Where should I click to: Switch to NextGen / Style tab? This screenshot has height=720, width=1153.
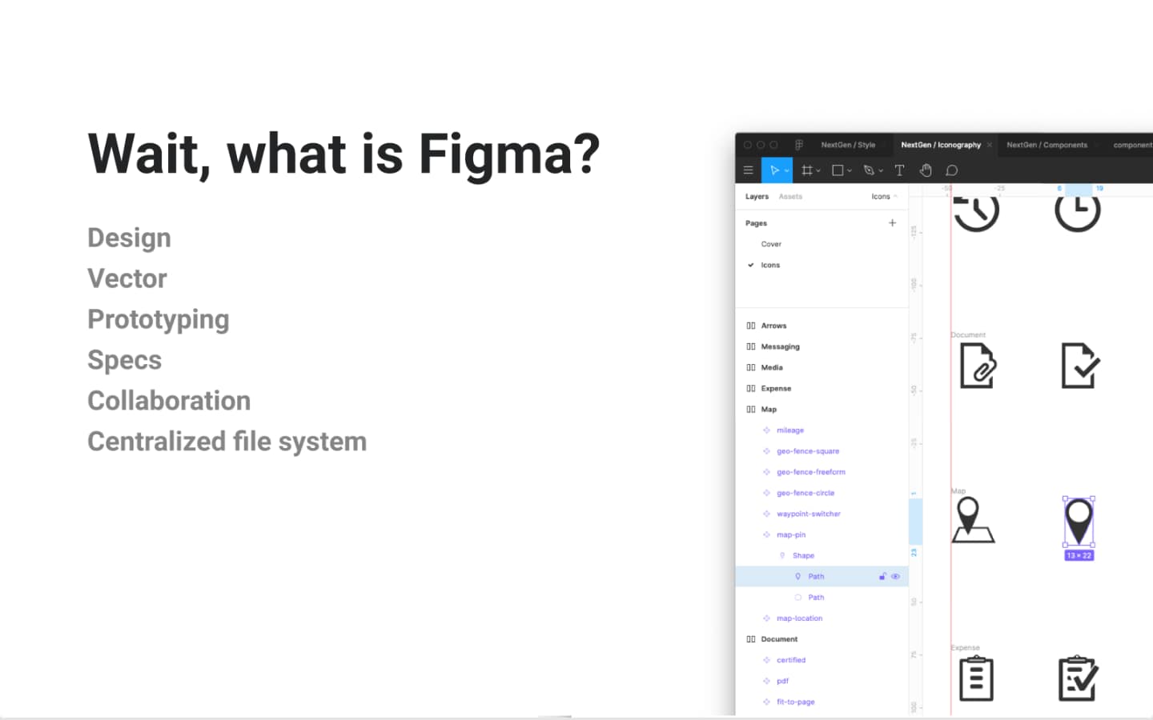tap(848, 145)
